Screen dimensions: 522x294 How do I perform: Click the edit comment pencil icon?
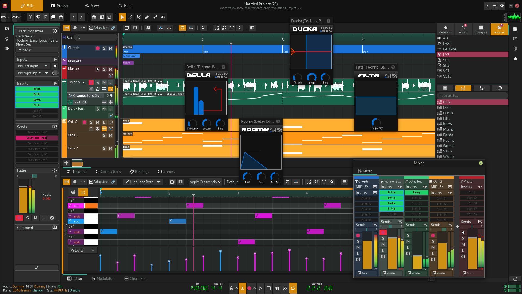(x=37, y=267)
